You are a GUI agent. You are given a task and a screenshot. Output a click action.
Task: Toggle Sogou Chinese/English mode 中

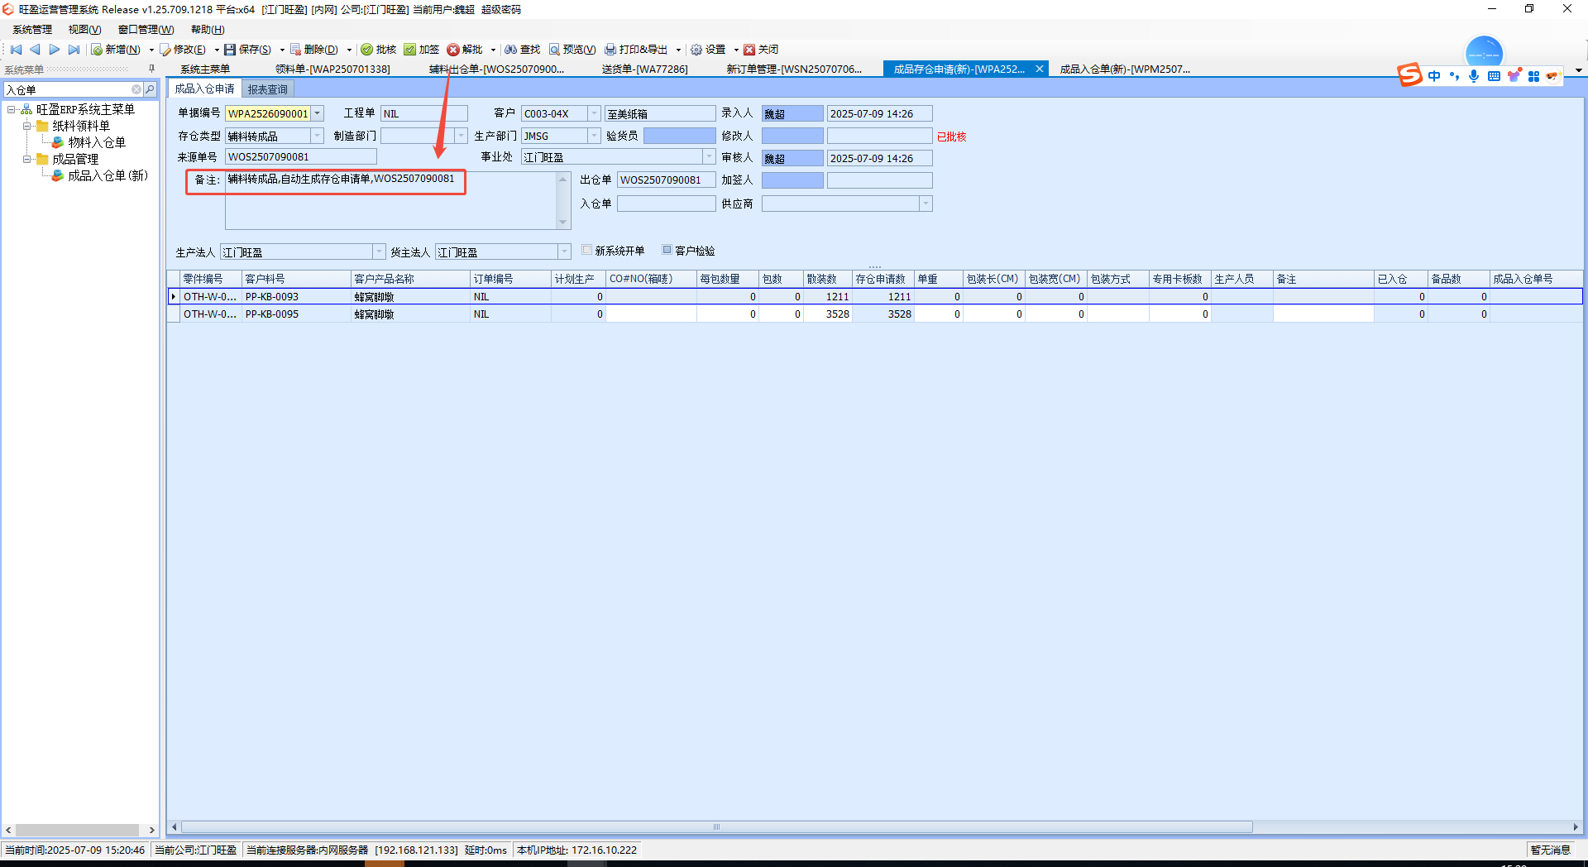1434,76
